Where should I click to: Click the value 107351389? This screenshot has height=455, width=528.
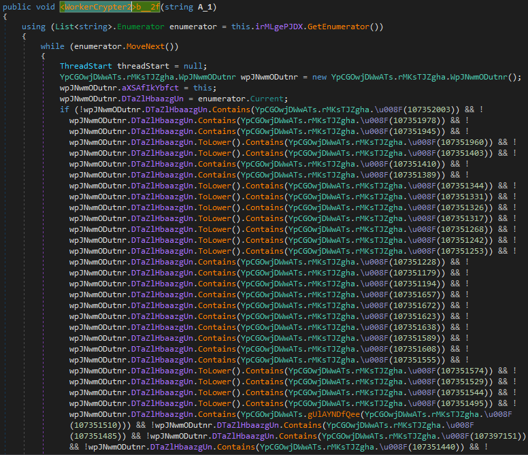(415, 175)
